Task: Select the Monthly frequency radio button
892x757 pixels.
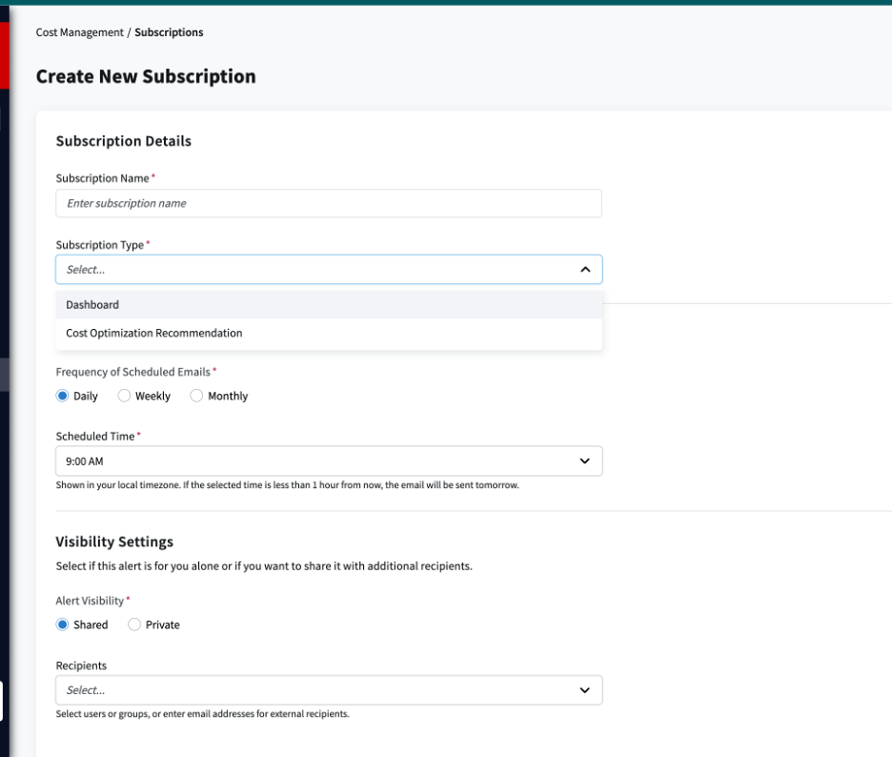Action: [196, 396]
